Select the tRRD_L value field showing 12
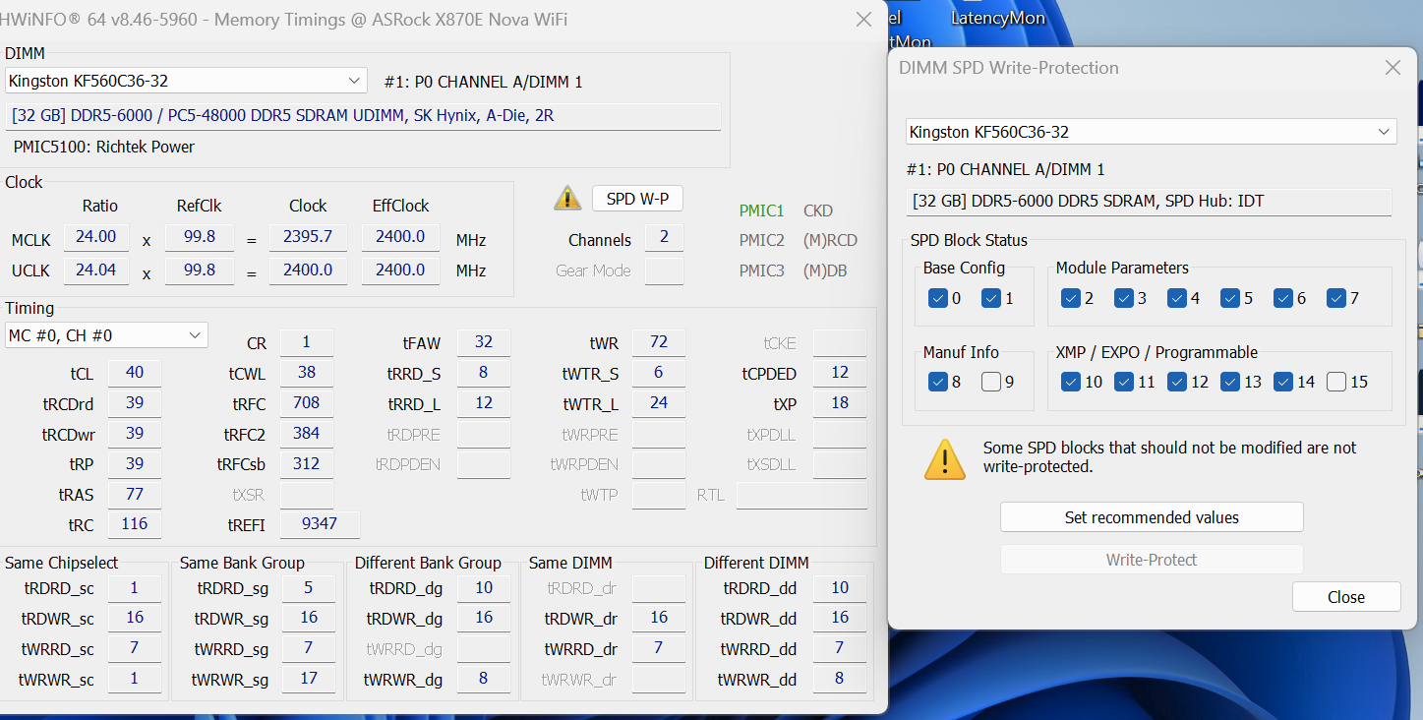The width and height of the screenshot is (1423, 720). (x=484, y=403)
